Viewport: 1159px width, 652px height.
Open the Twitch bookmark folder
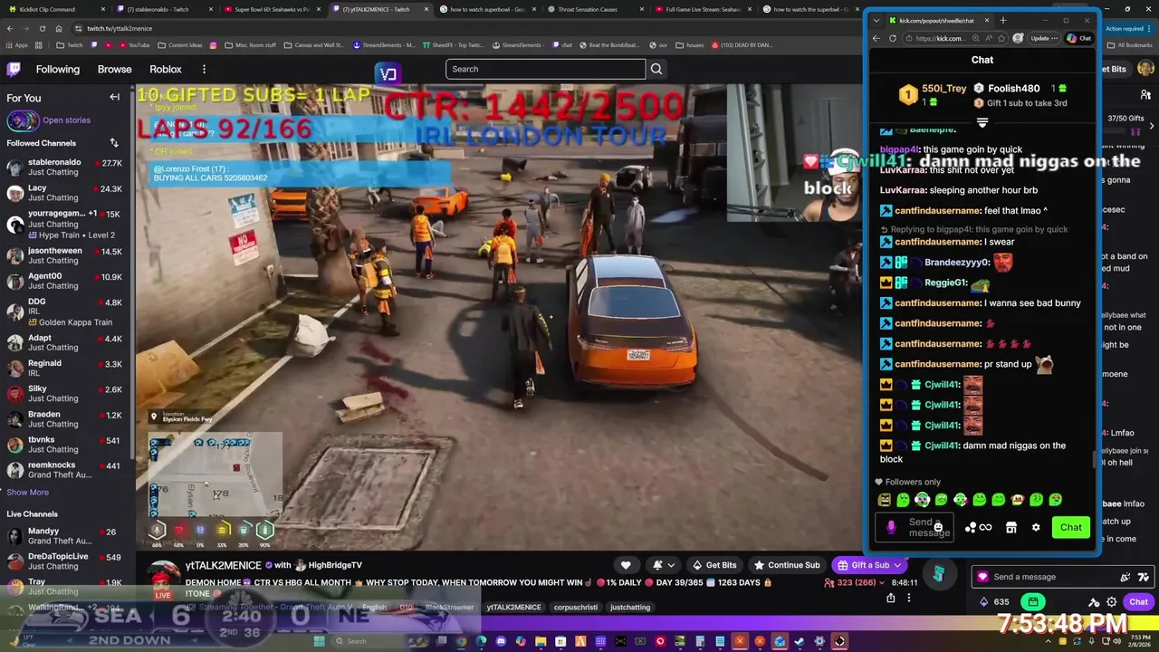69,44
